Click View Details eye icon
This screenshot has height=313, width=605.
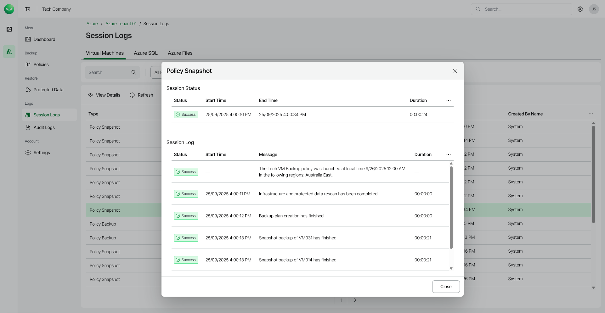pos(90,95)
